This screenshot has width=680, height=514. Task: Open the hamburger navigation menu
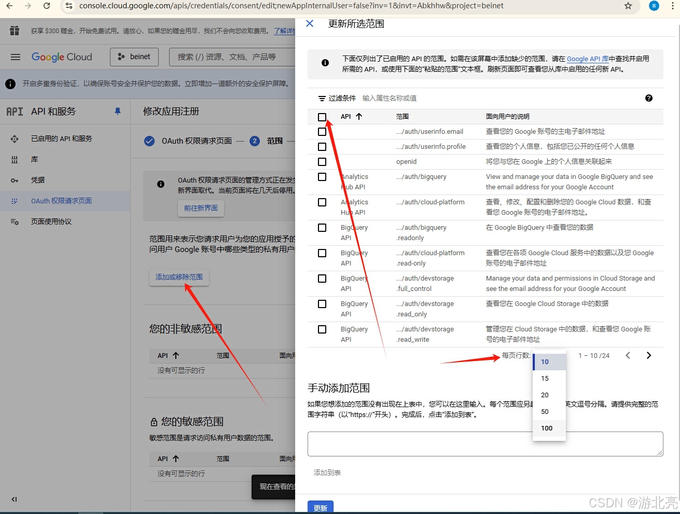[x=16, y=57]
